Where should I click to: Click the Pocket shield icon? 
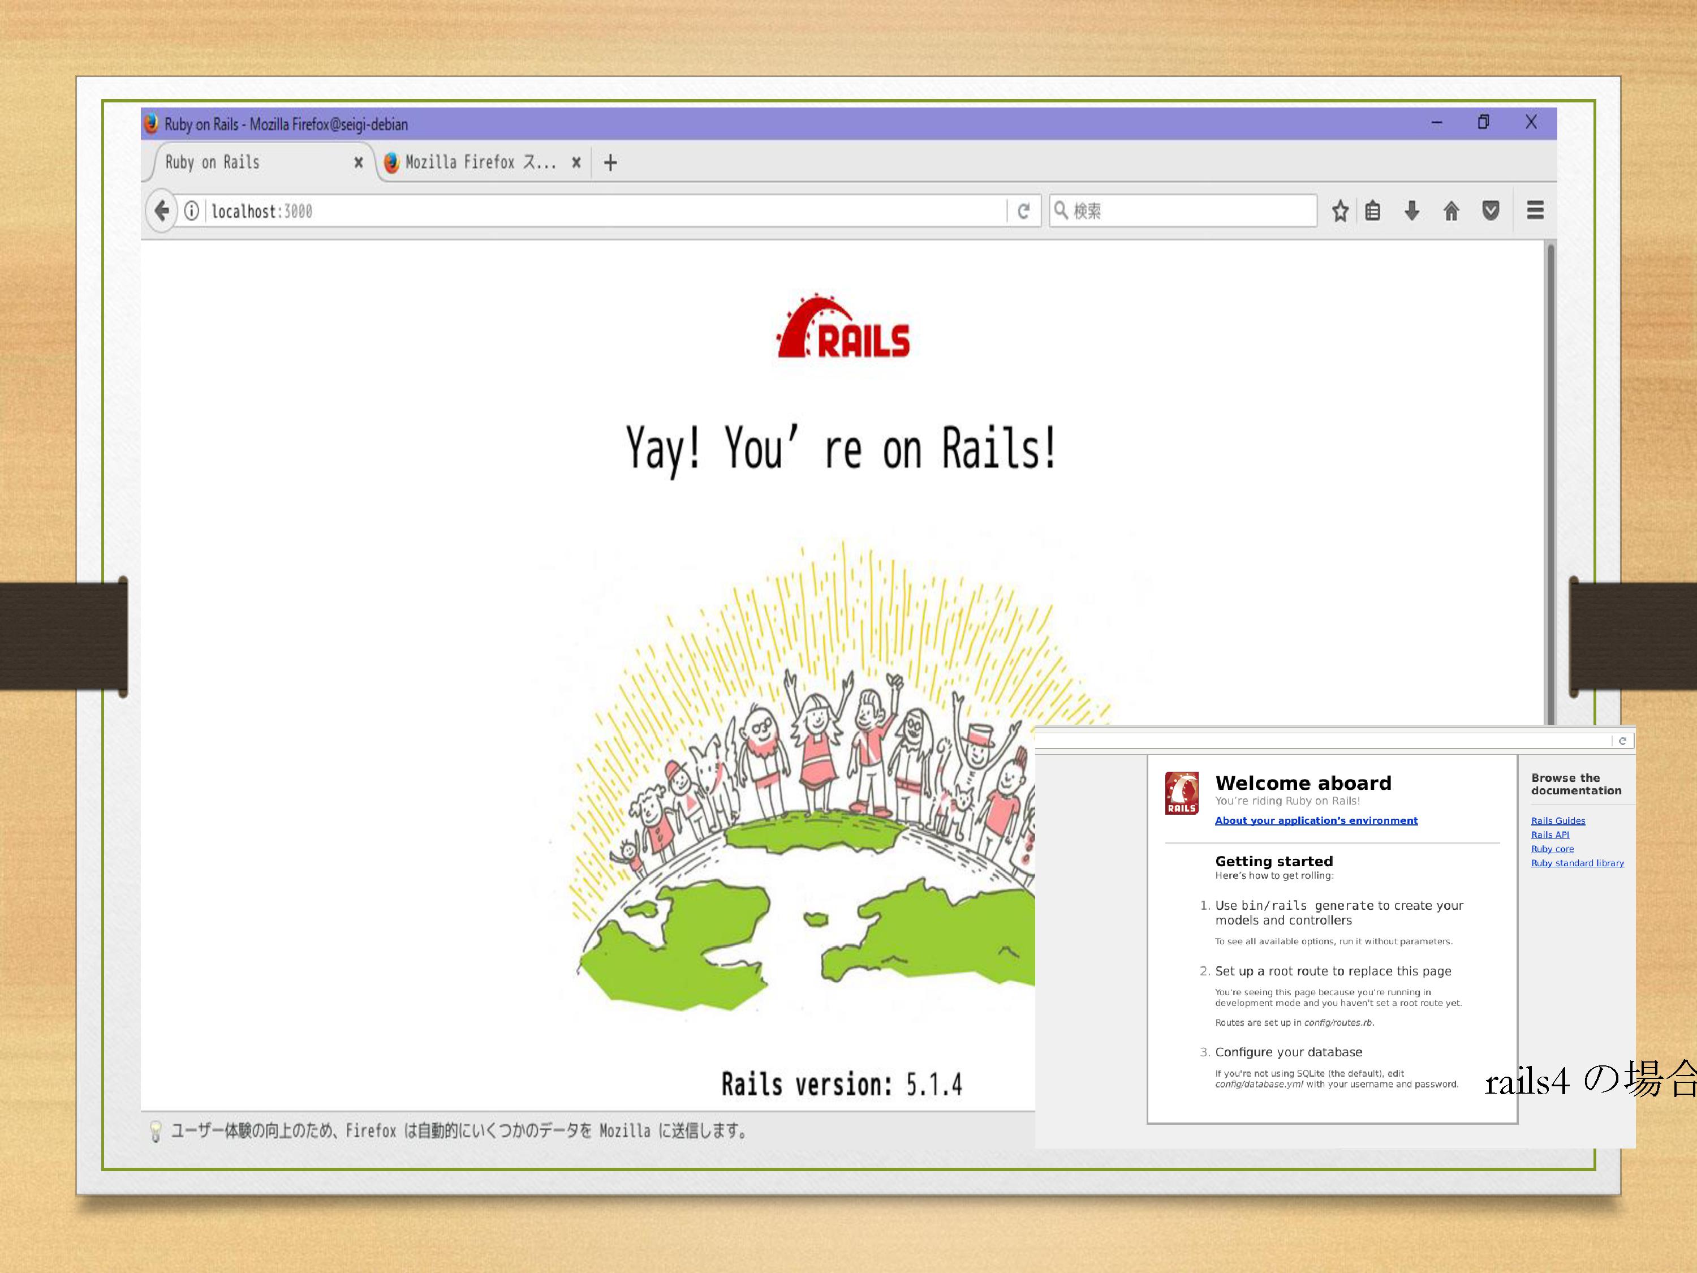[1491, 211]
